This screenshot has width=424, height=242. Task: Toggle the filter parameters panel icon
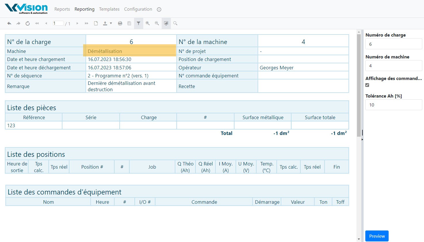138,24
